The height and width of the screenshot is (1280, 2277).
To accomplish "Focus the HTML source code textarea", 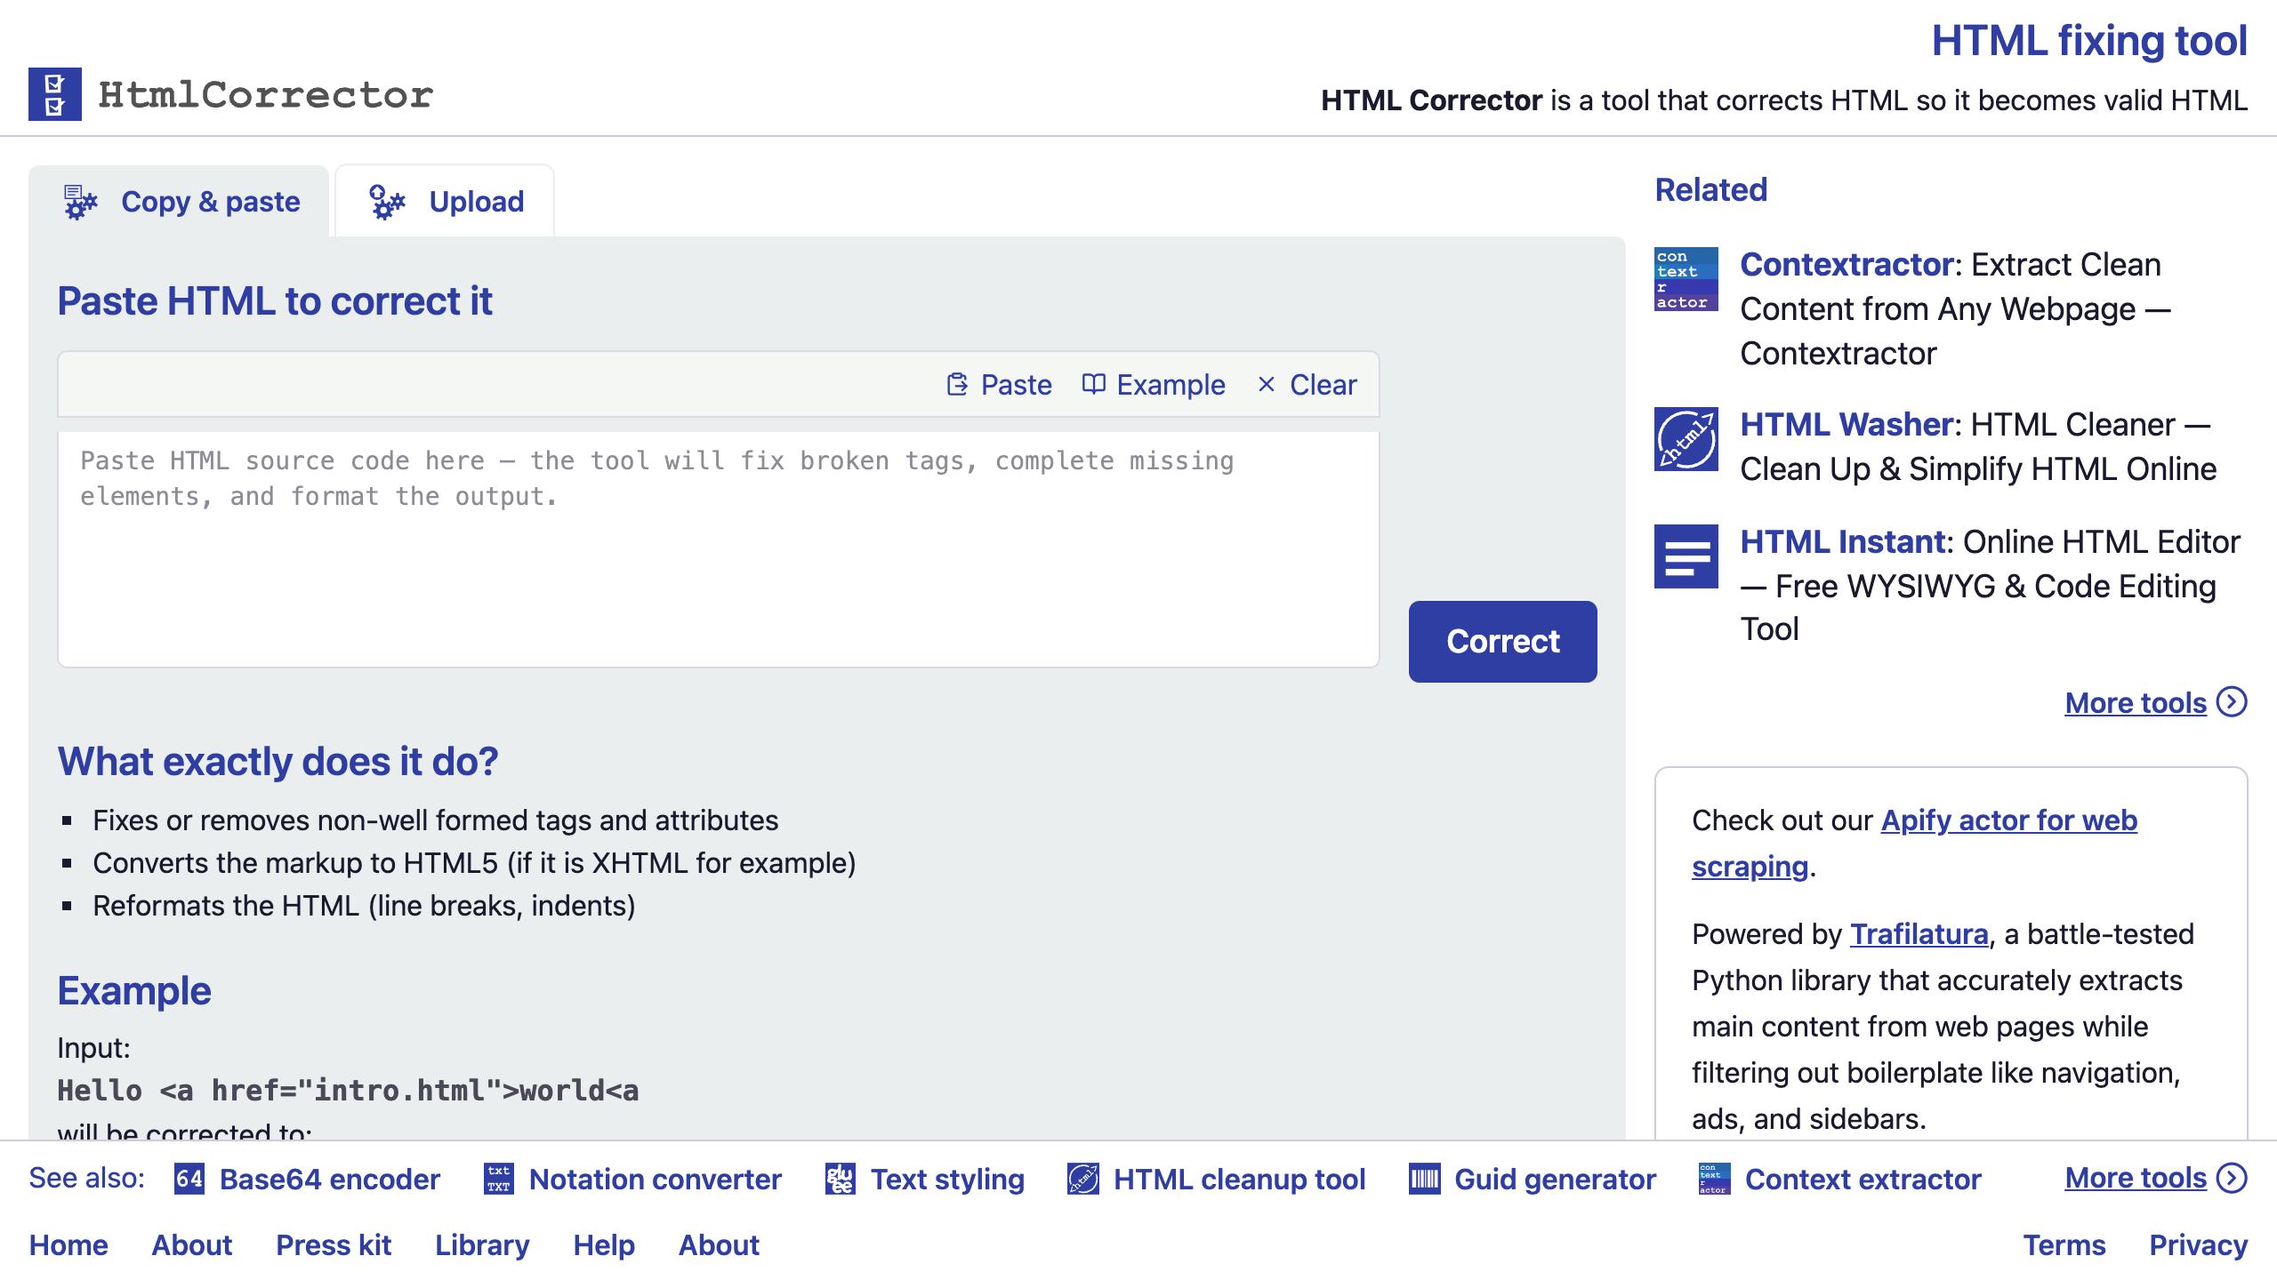I will (719, 549).
